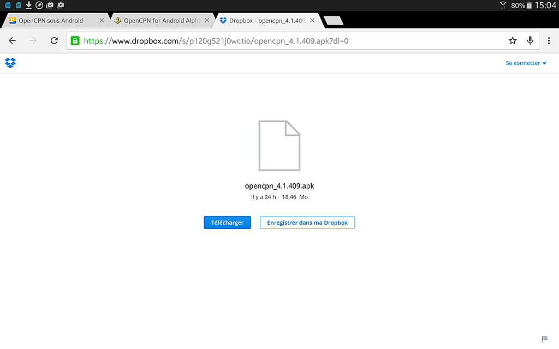The height and width of the screenshot is (349, 559).
Task: Bookmark this page with the star icon
Action: [x=513, y=40]
